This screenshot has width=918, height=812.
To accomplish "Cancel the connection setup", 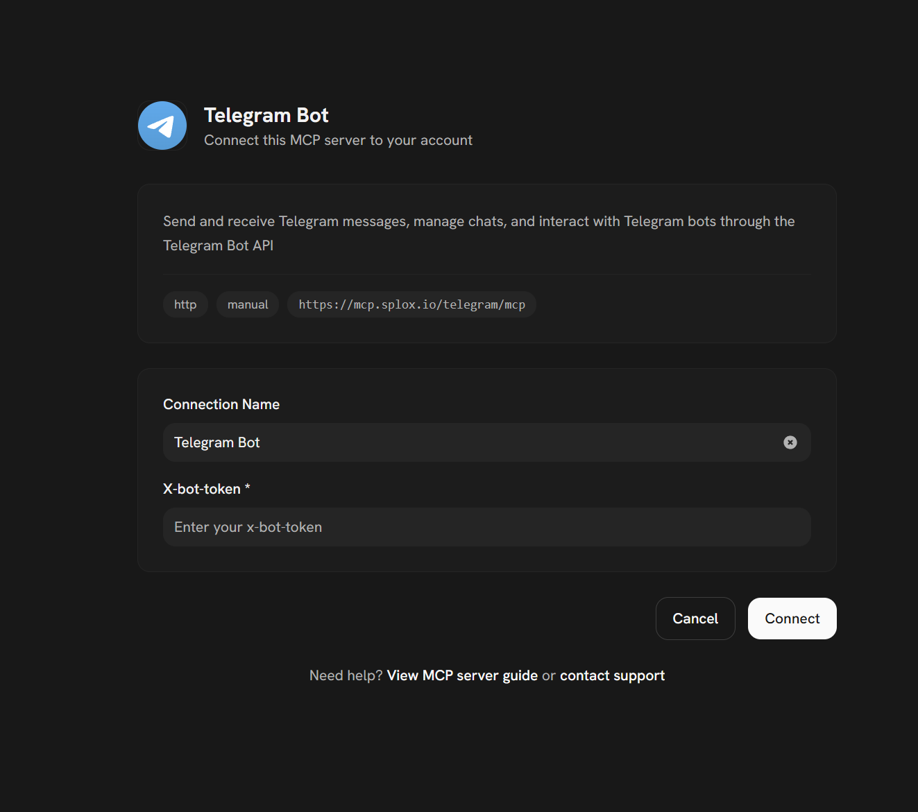I will coord(695,619).
